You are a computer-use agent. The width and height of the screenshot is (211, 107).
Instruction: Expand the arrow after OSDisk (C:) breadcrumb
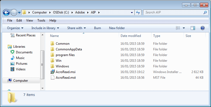point(72,12)
